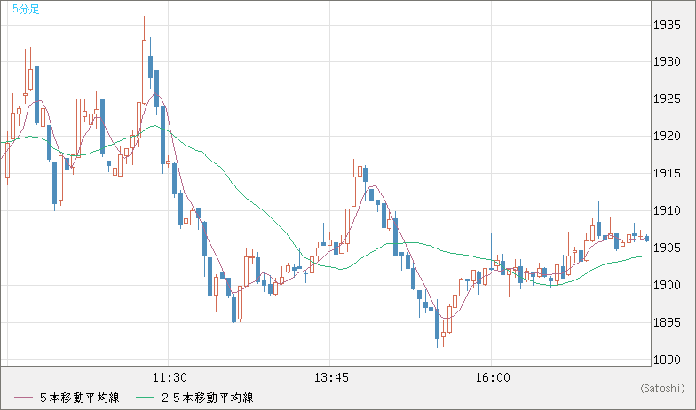Click the lowest candlestick near 1892
Image resolution: width=696 pixels, height=410 pixels.
coord(437,324)
